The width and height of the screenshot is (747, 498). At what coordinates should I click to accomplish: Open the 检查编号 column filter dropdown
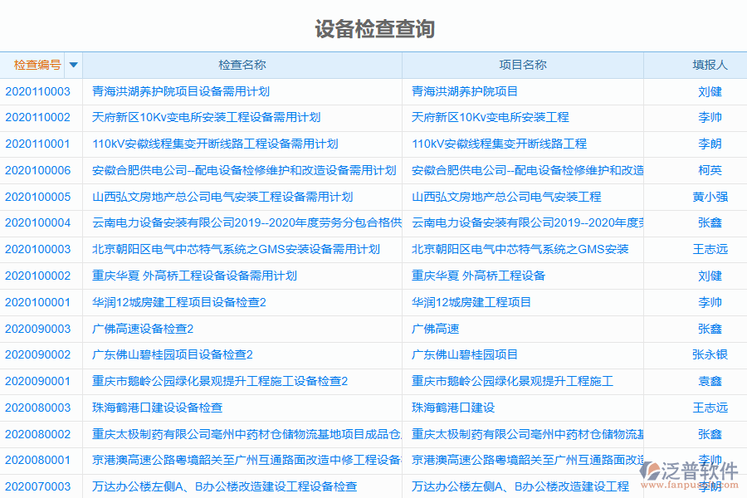tap(73, 64)
